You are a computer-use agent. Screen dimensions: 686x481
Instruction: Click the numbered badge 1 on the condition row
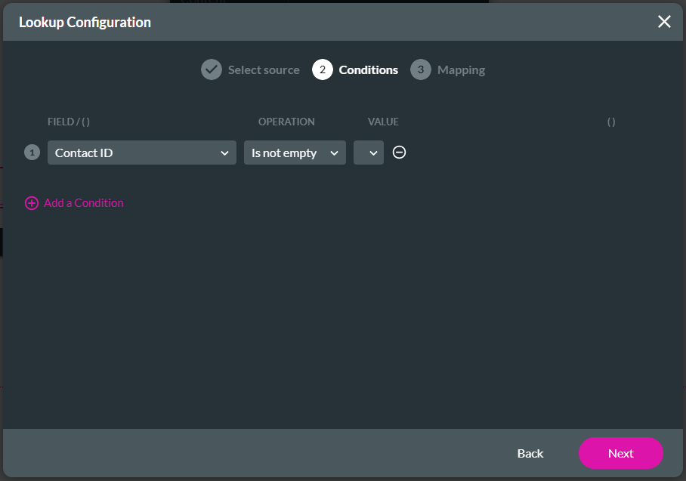coord(31,152)
